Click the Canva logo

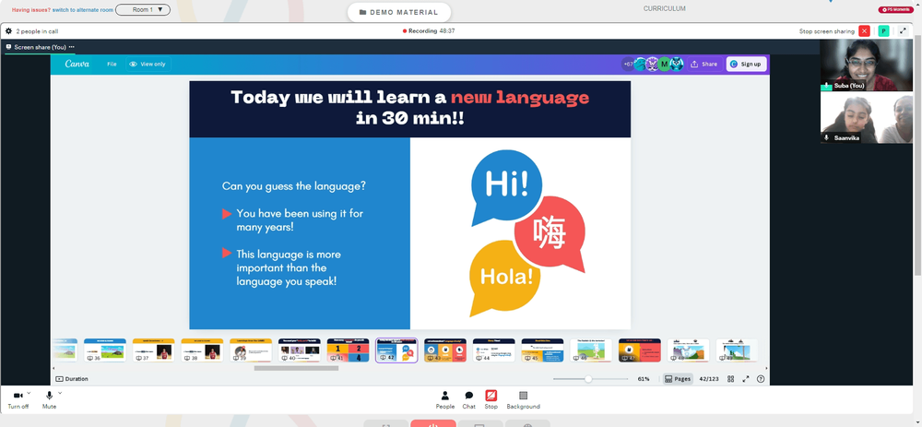click(x=77, y=65)
